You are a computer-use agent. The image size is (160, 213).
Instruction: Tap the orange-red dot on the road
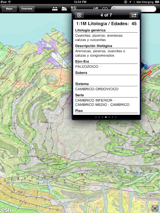[82, 174]
